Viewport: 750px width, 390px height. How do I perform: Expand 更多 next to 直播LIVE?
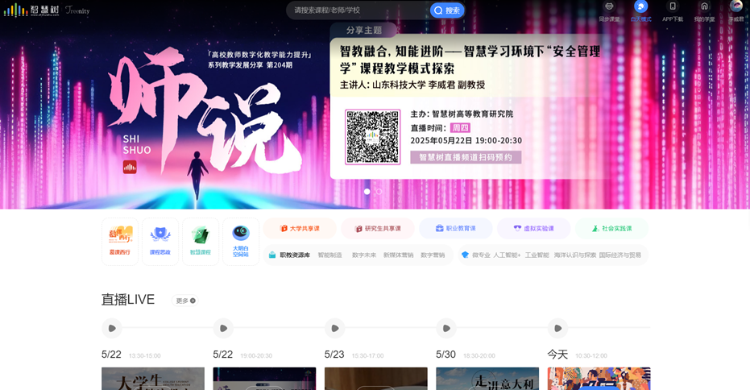pyautogui.click(x=186, y=301)
